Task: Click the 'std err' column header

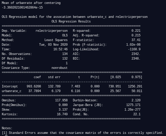Action: [x=54, y=77]
